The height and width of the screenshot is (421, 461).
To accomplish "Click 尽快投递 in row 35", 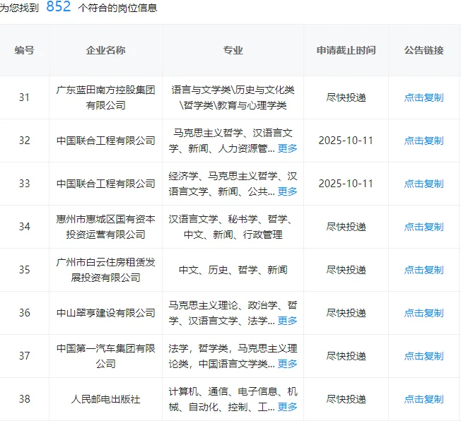I will (x=346, y=270).
